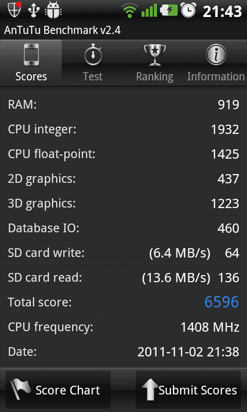Viewport: 247px width, 412px height.
Task: Tap the phone icon on Scores tab
Action: tap(31, 55)
